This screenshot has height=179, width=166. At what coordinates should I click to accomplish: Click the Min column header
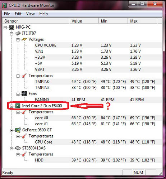(113, 21)
